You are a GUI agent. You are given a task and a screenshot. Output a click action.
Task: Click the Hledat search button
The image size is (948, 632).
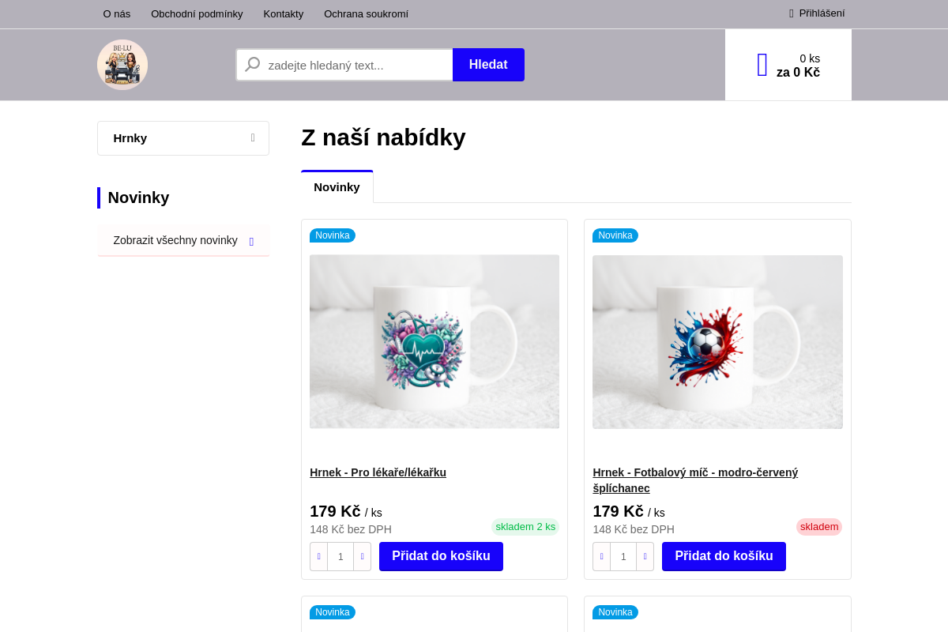pyautogui.click(x=488, y=64)
